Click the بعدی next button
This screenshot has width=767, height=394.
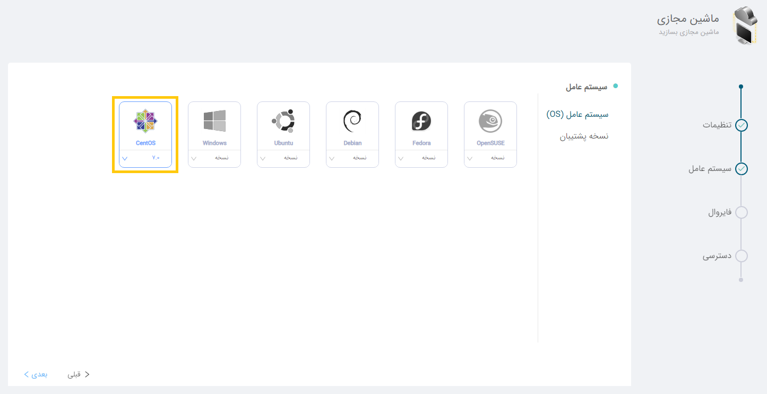coord(36,374)
